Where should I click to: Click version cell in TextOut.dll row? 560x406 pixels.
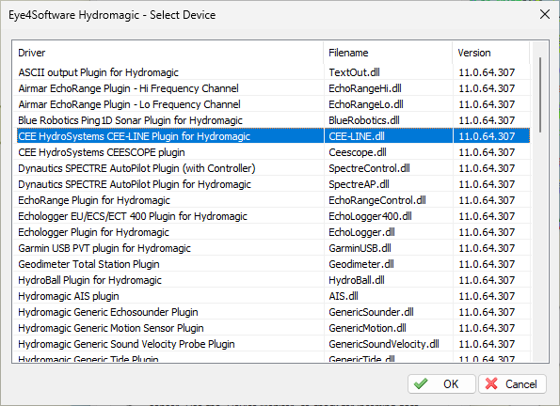(491, 72)
